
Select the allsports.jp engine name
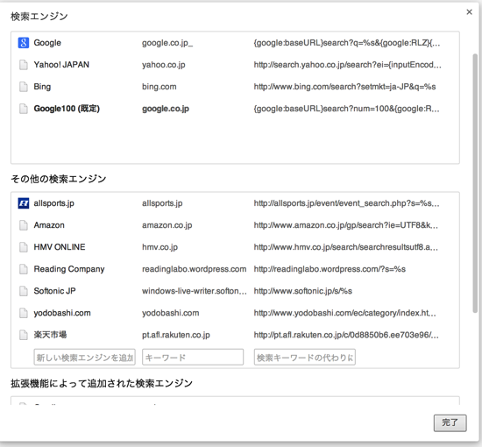(x=53, y=203)
